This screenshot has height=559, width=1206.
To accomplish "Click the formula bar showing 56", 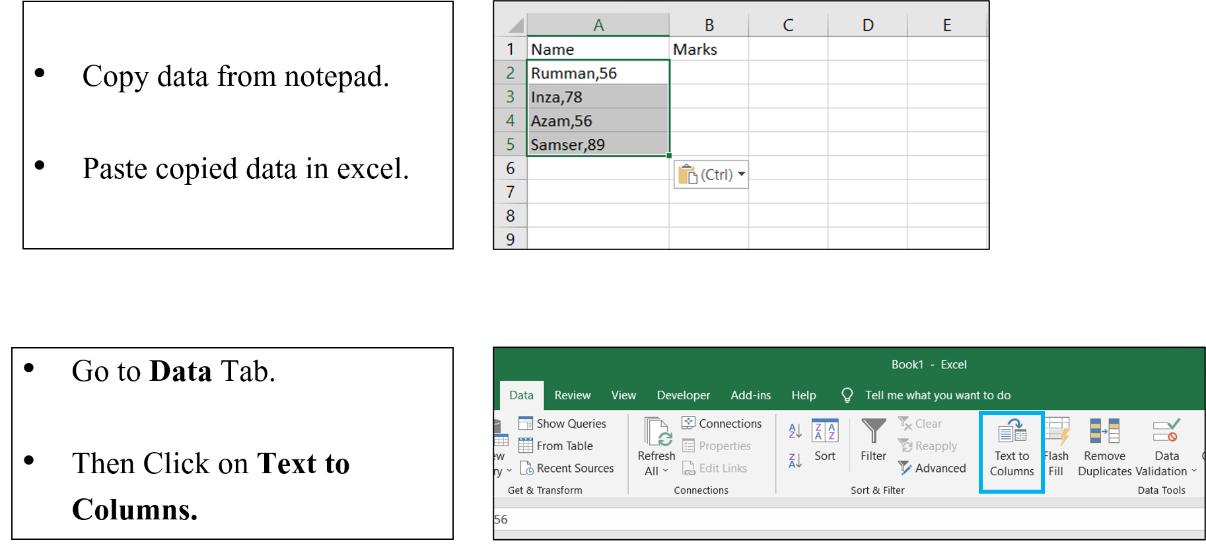I will [x=849, y=519].
